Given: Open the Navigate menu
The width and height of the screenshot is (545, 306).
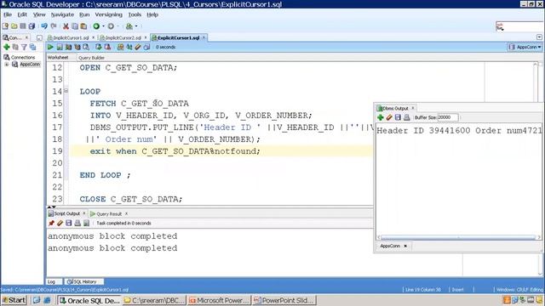Looking at the screenshot, I should click(x=62, y=14).
